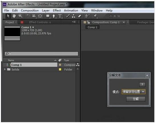The height and width of the screenshot is (123, 157).
Task: Switch to the Effect Controls tab
Action: tap(40, 22)
